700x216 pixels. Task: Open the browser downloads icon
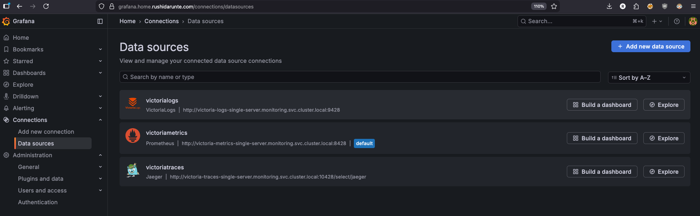[x=610, y=6]
